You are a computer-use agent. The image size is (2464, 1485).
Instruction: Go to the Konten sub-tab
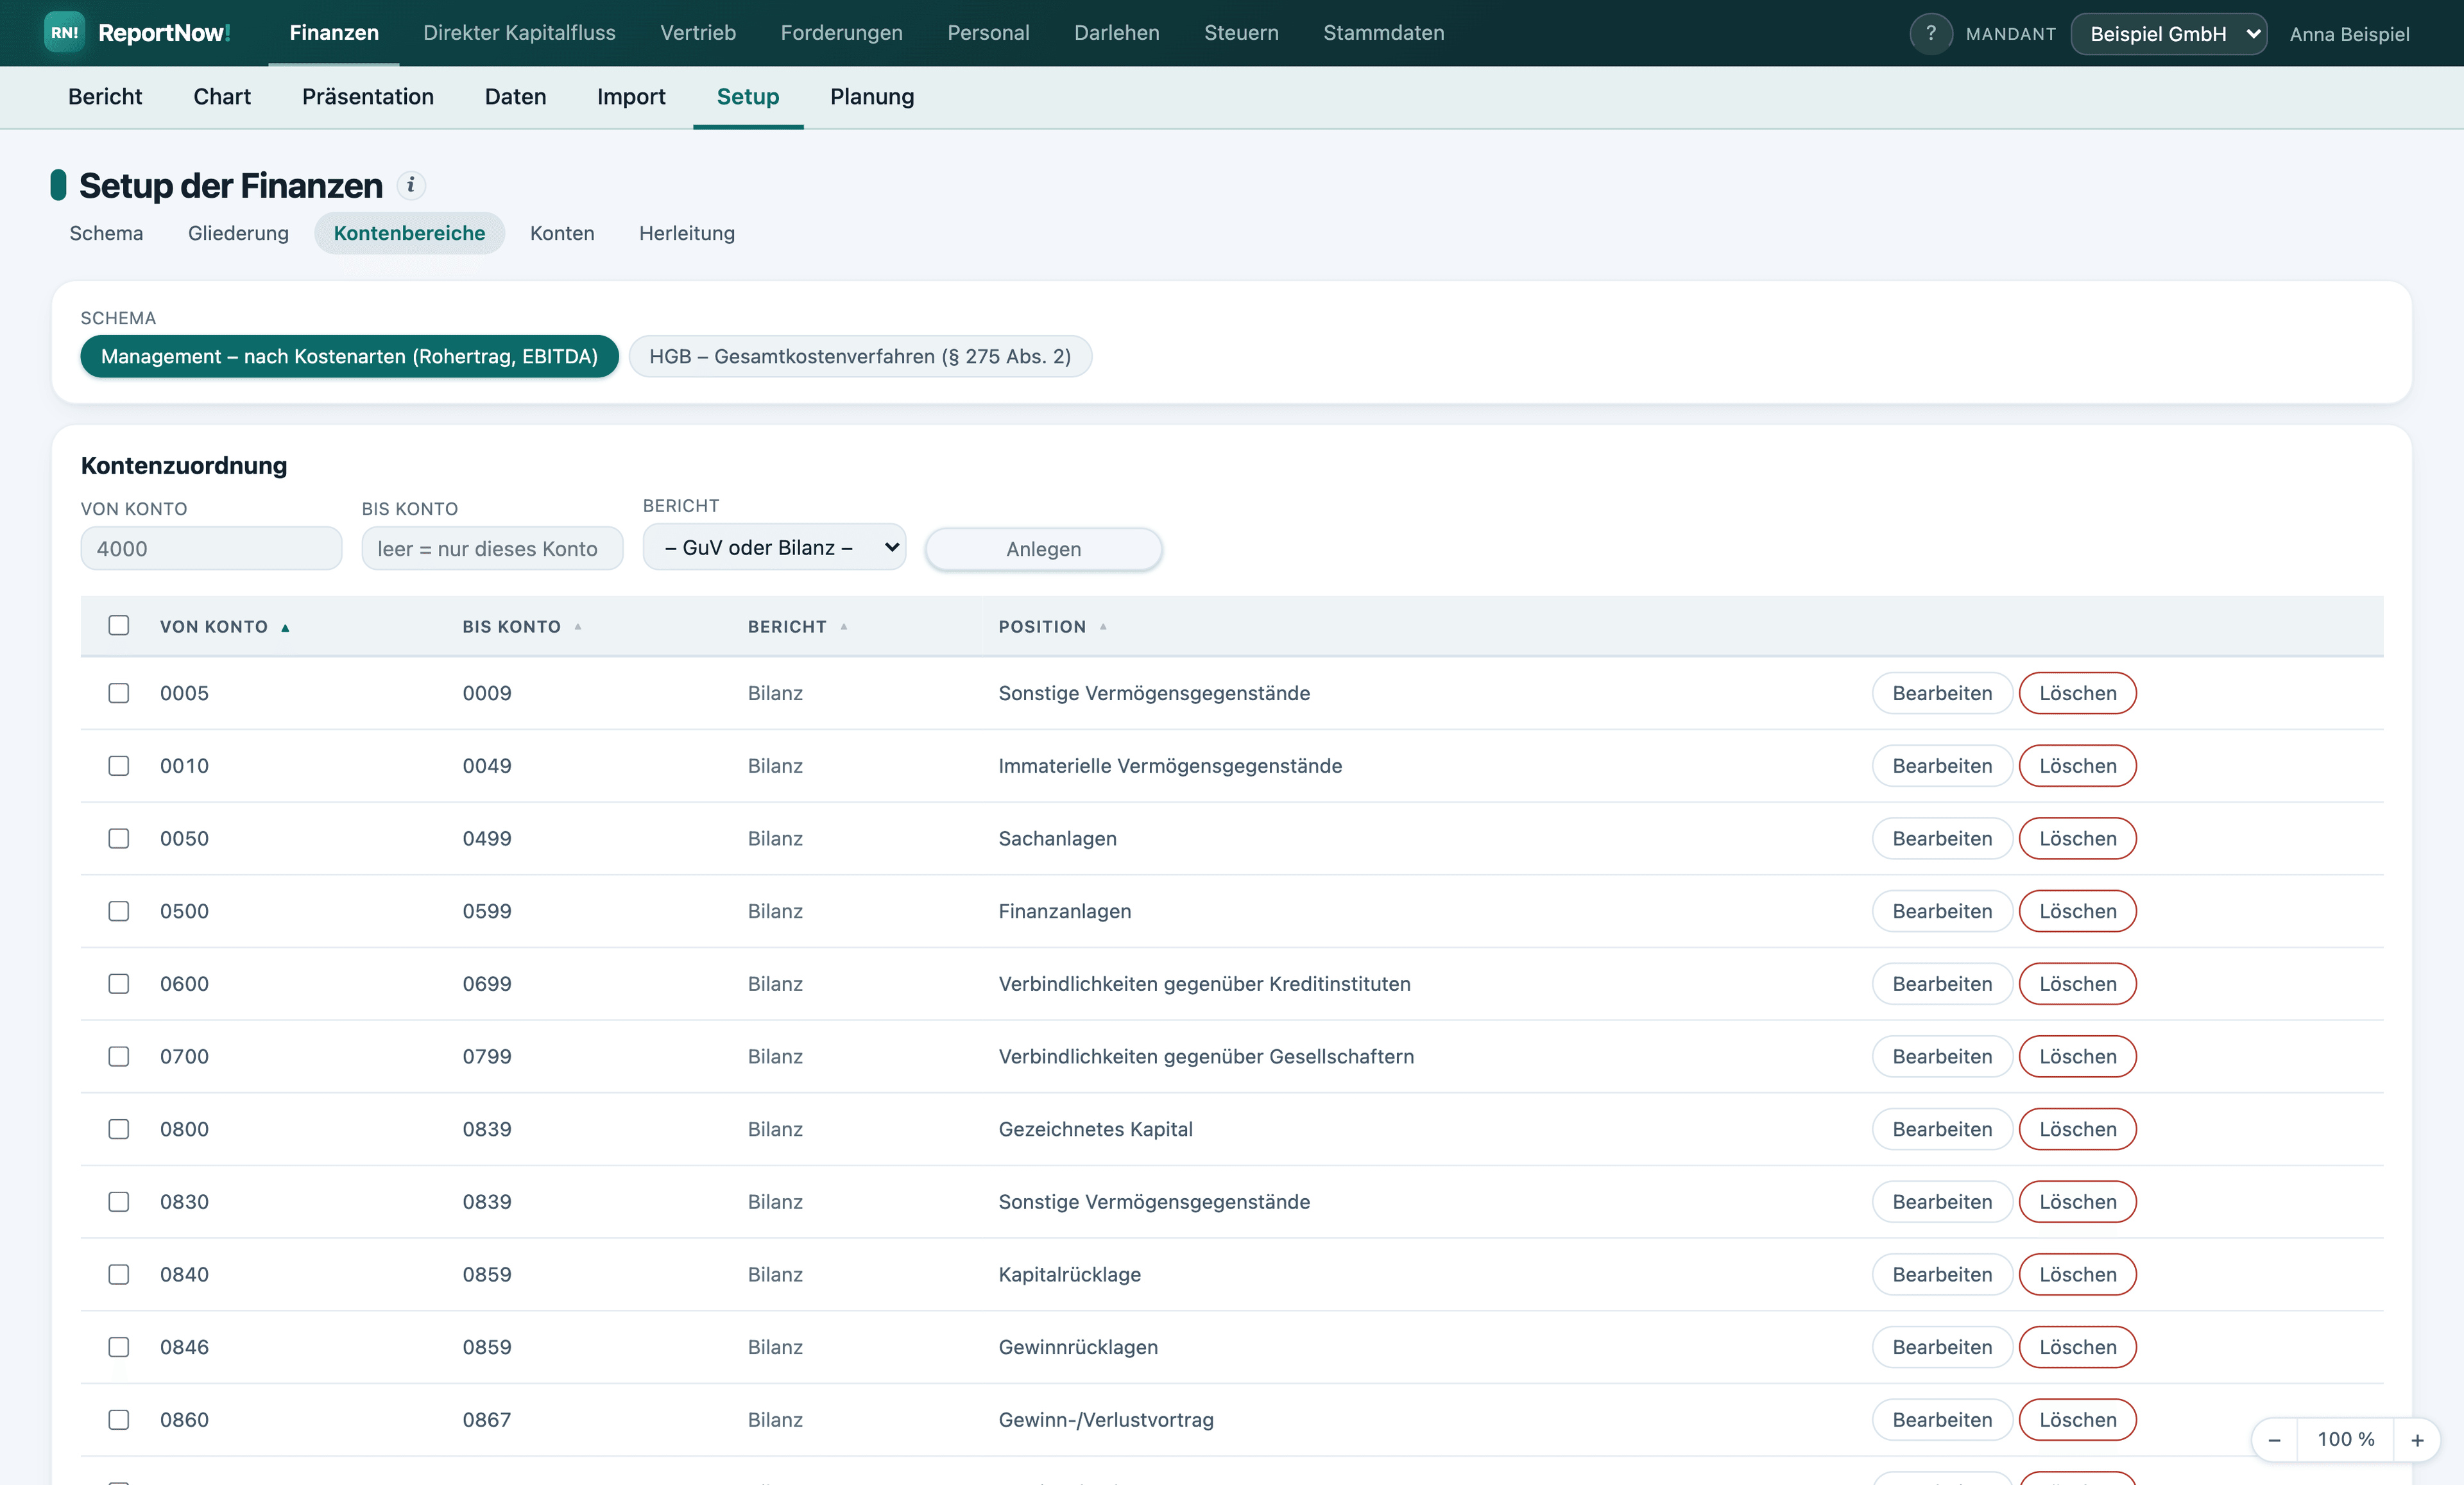pos(562,233)
